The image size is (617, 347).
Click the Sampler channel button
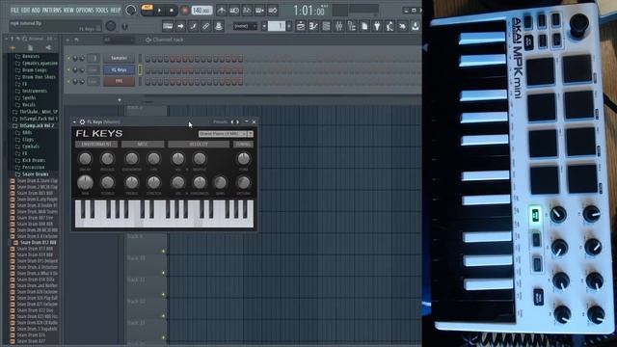(x=119, y=58)
